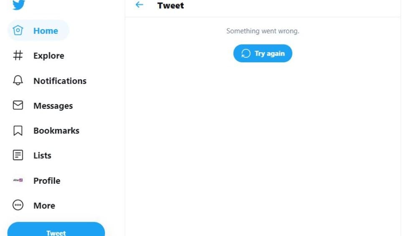Click the Messages envelope icon
Screen dimensions: 418x236
[x=18, y=105]
